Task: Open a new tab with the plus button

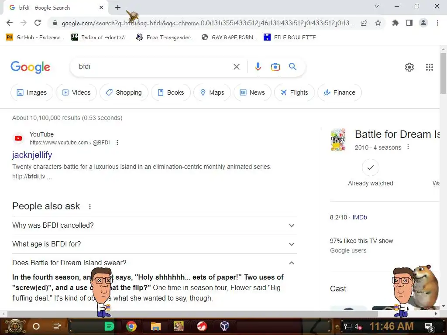Action: coord(118,8)
